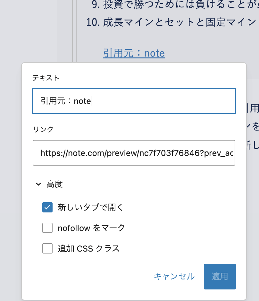Viewport: 259px width, 301px height.
Task: Tick the 追加 CSS クラス checkbox
Action: (47, 248)
